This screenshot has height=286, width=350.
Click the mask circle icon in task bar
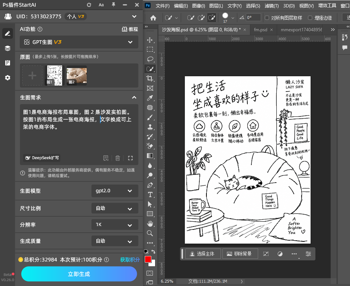coord(280,254)
